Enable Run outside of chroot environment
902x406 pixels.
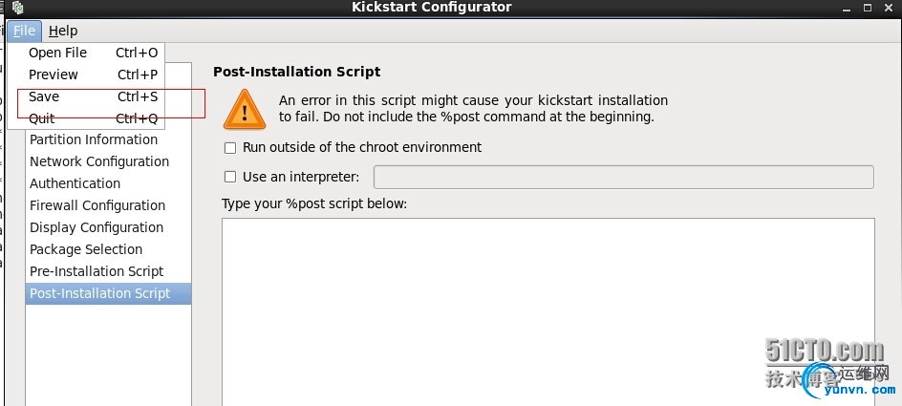click(229, 148)
